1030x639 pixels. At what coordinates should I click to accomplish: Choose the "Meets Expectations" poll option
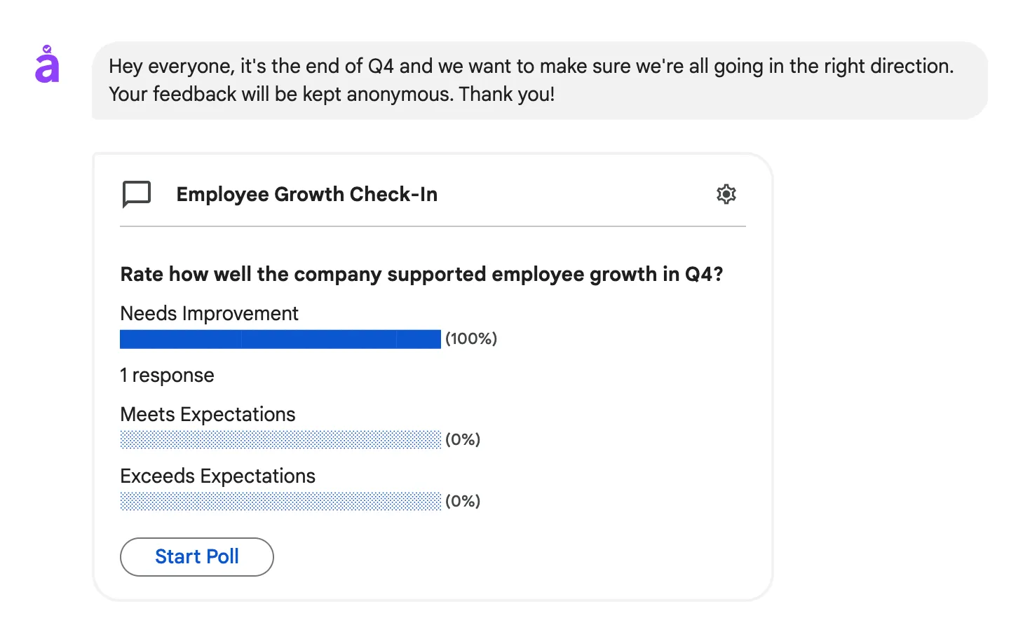click(x=208, y=414)
